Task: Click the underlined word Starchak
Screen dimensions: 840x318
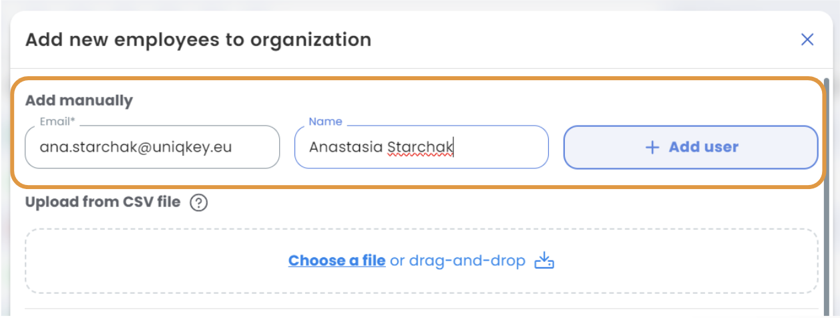Action: pos(420,147)
